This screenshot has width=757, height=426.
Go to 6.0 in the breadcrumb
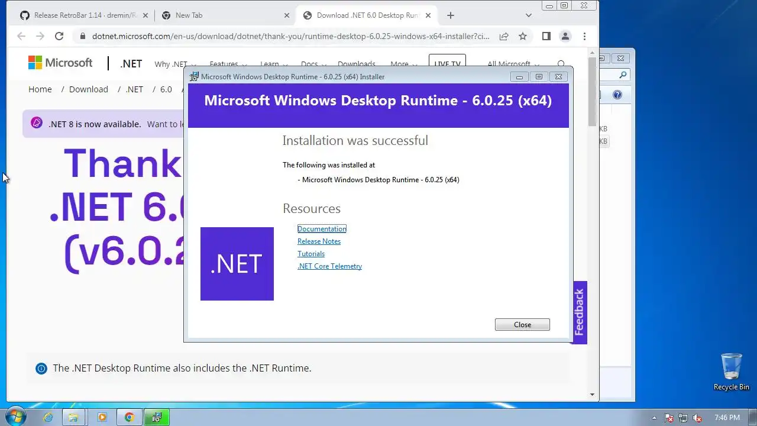(x=166, y=89)
